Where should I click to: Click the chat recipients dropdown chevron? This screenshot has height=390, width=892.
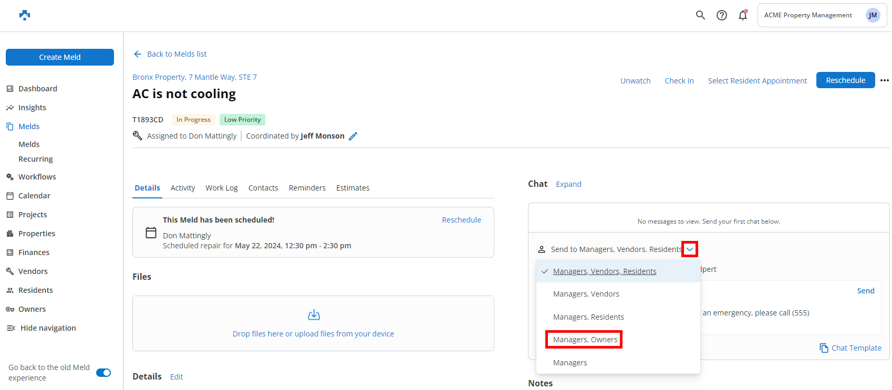click(x=689, y=249)
